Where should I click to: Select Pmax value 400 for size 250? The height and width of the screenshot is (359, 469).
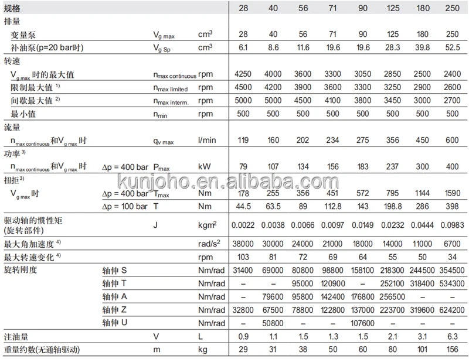(x=452, y=167)
